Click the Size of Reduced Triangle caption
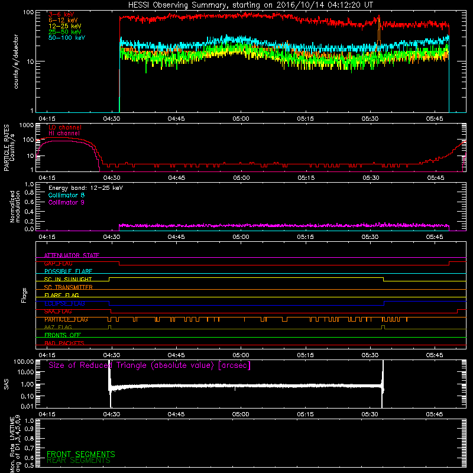Image resolution: width=473 pixels, height=473 pixels. coord(150,365)
